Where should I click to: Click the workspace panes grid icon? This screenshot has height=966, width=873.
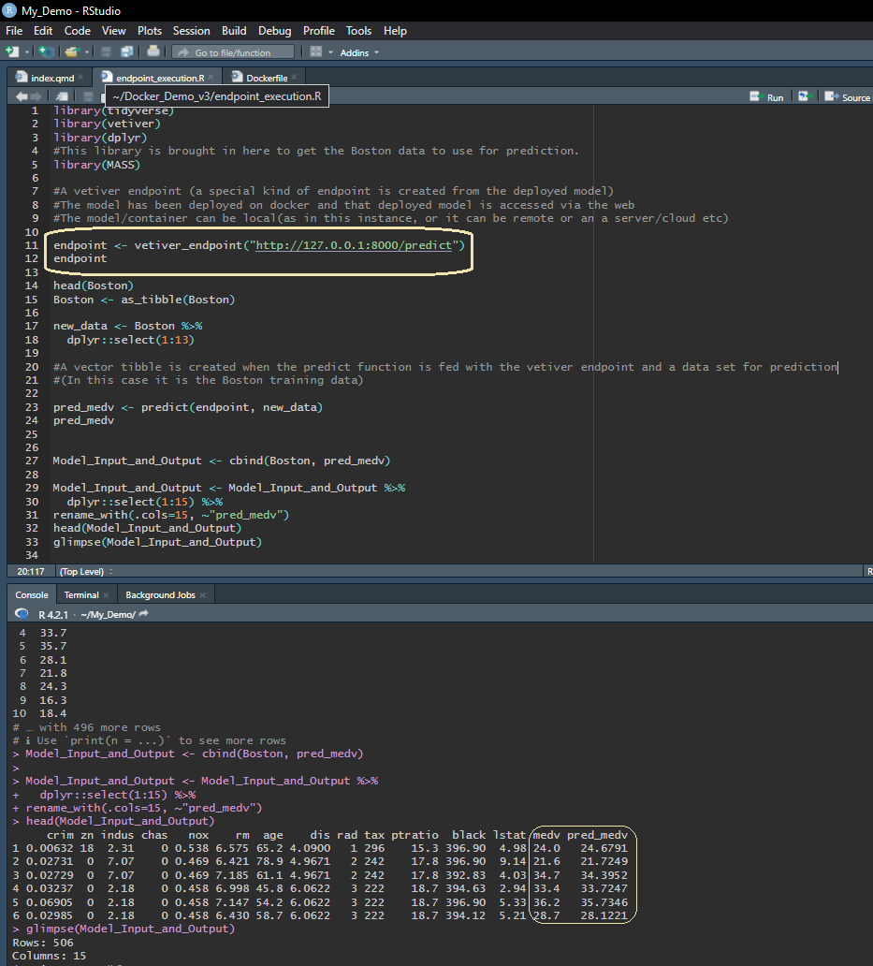coord(316,52)
